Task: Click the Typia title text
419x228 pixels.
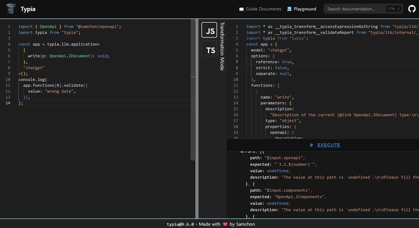Action: (28, 9)
